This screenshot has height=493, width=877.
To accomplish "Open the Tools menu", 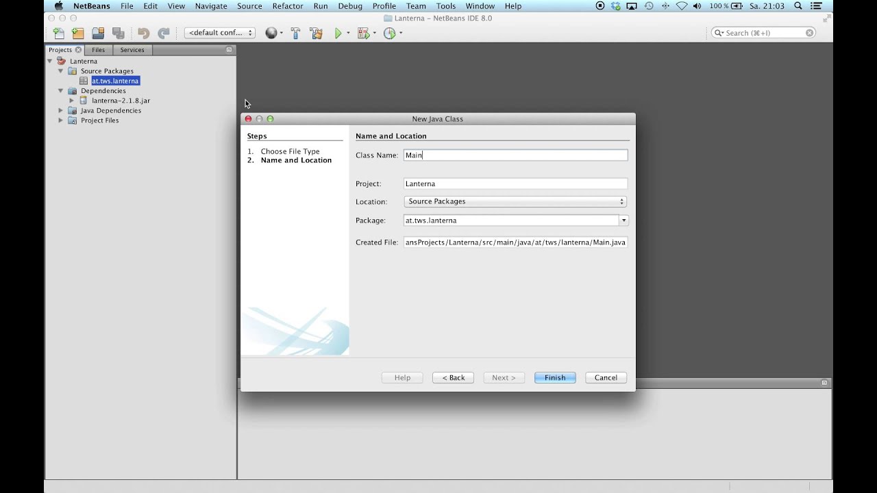I will [446, 6].
